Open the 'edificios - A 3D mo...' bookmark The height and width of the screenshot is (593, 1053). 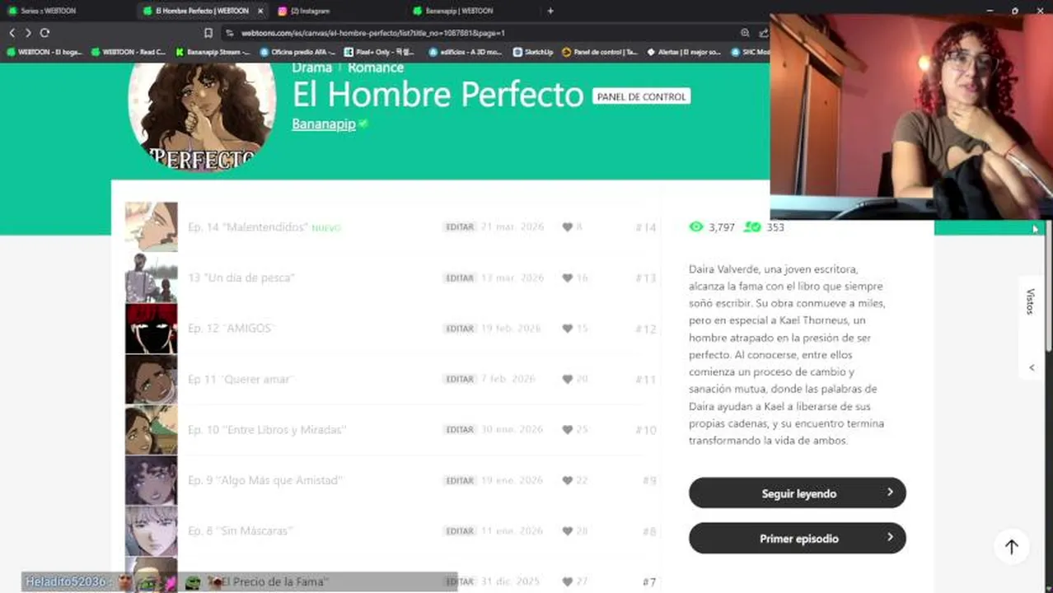click(x=465, y=51)
